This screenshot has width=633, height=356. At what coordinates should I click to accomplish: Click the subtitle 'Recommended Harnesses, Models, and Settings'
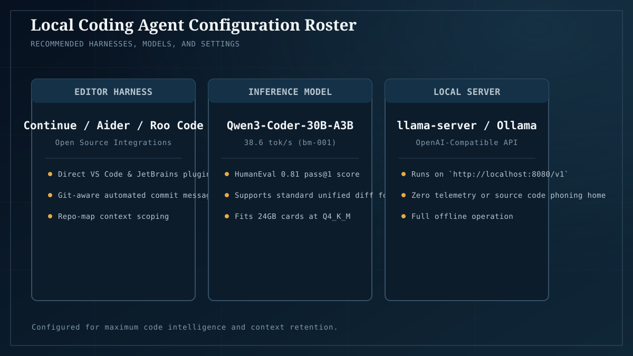pyautogui.click(x=135, y=44)
